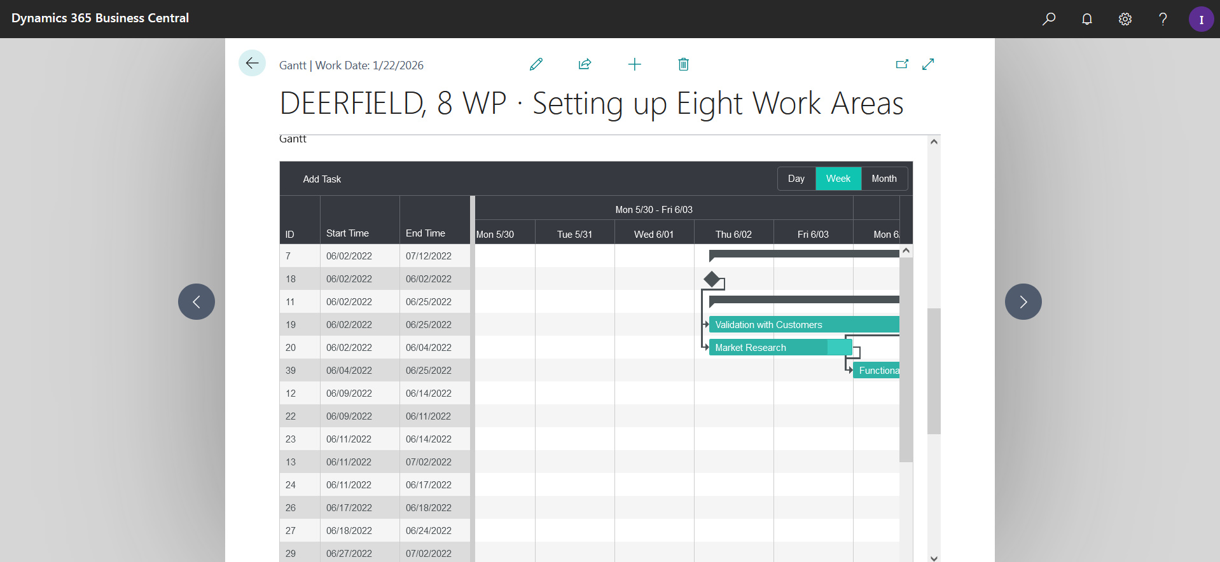Click the Gantt | Work Date caption
Screen dimensions: 1220x562
click(351, 65)
